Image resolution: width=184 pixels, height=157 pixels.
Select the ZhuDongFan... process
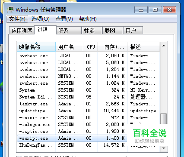pyautogui.click(x=72, y=145)
